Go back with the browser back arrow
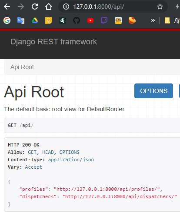Screen dimensions: 180x213 7,7
